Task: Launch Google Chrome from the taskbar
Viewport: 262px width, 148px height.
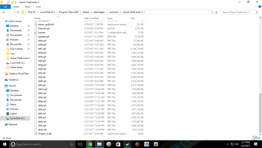Action: tap(90, 144)
